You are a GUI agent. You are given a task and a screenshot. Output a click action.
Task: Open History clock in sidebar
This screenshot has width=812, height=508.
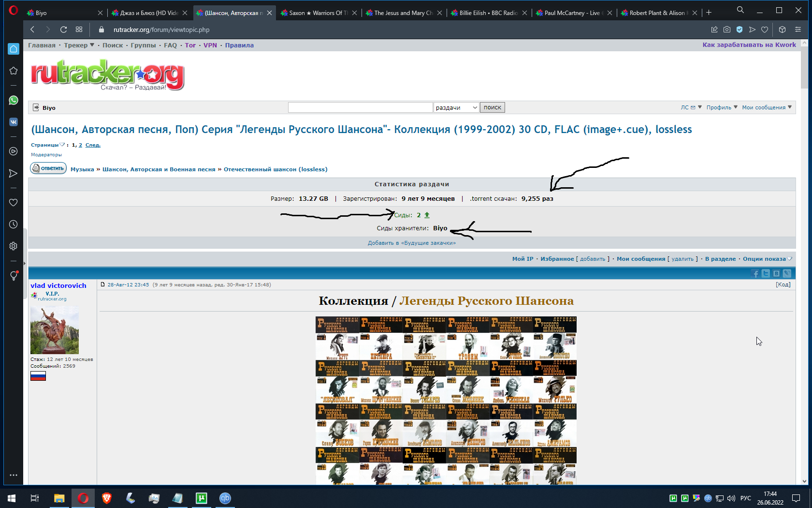click(14, 224)
